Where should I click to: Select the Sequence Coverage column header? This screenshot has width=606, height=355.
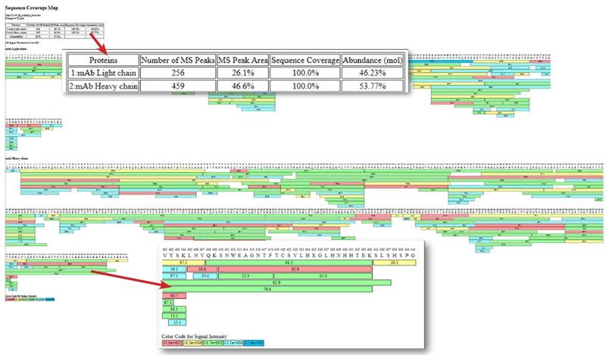304,60
